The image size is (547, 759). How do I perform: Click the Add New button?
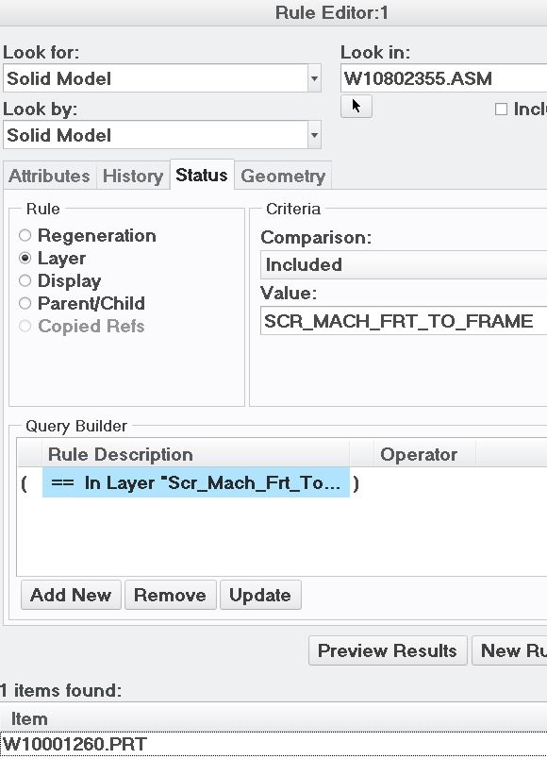(x=70, y=595)
